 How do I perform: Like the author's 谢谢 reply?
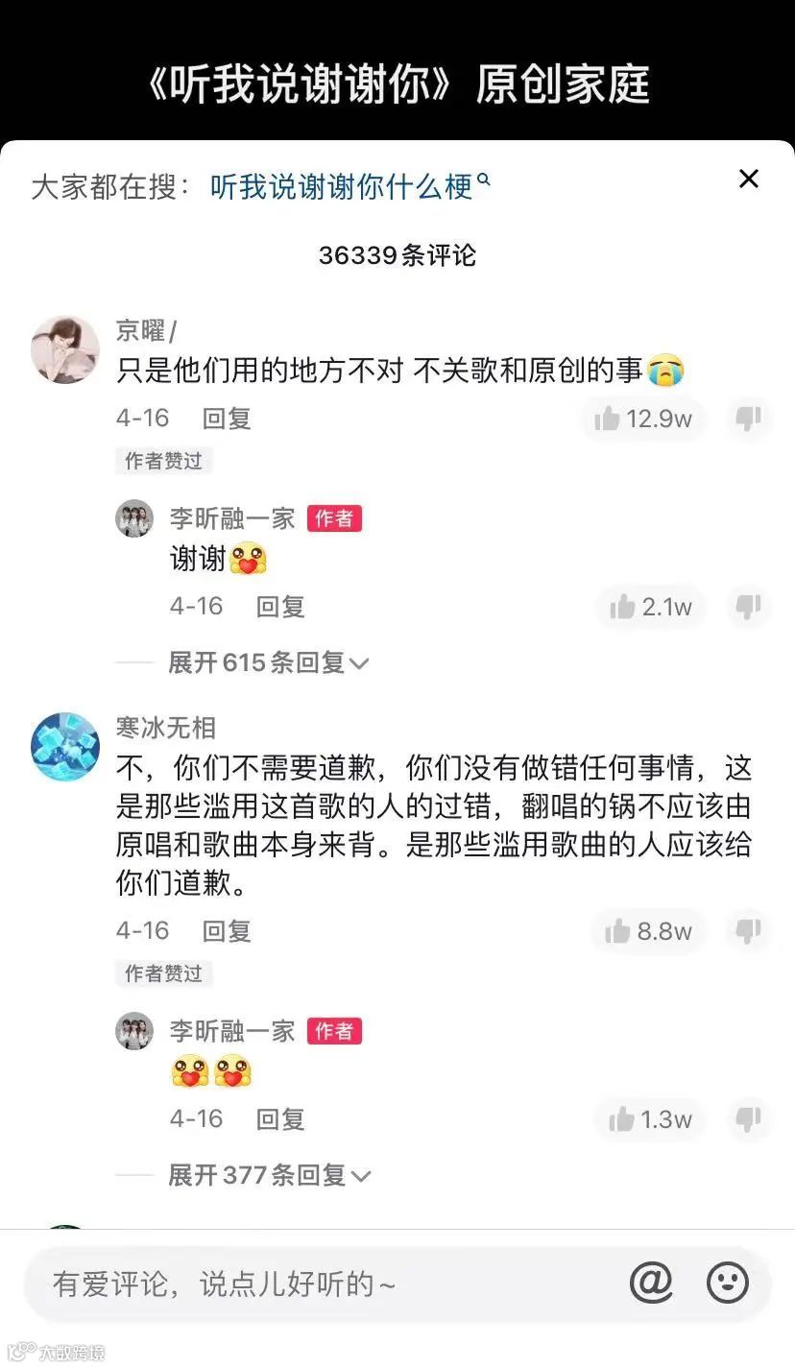pyautogui.click(x=651, y=607)
